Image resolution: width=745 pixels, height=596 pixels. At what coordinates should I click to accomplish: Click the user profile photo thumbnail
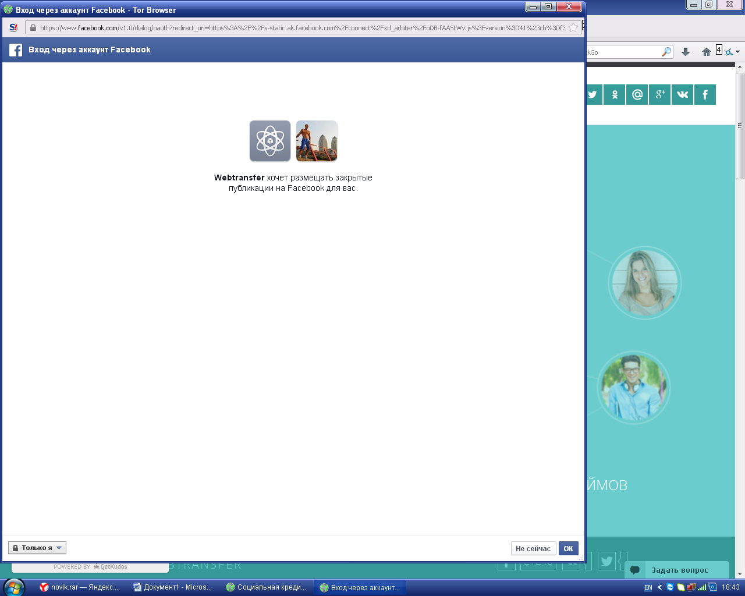tap(317, 141)
